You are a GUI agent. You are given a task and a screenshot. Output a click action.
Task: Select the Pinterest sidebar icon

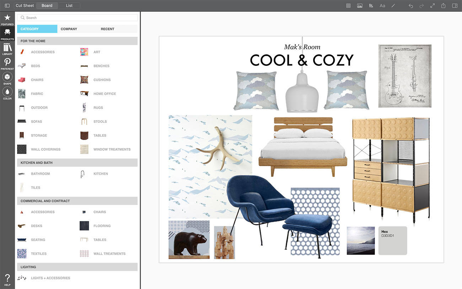point(7,64)
